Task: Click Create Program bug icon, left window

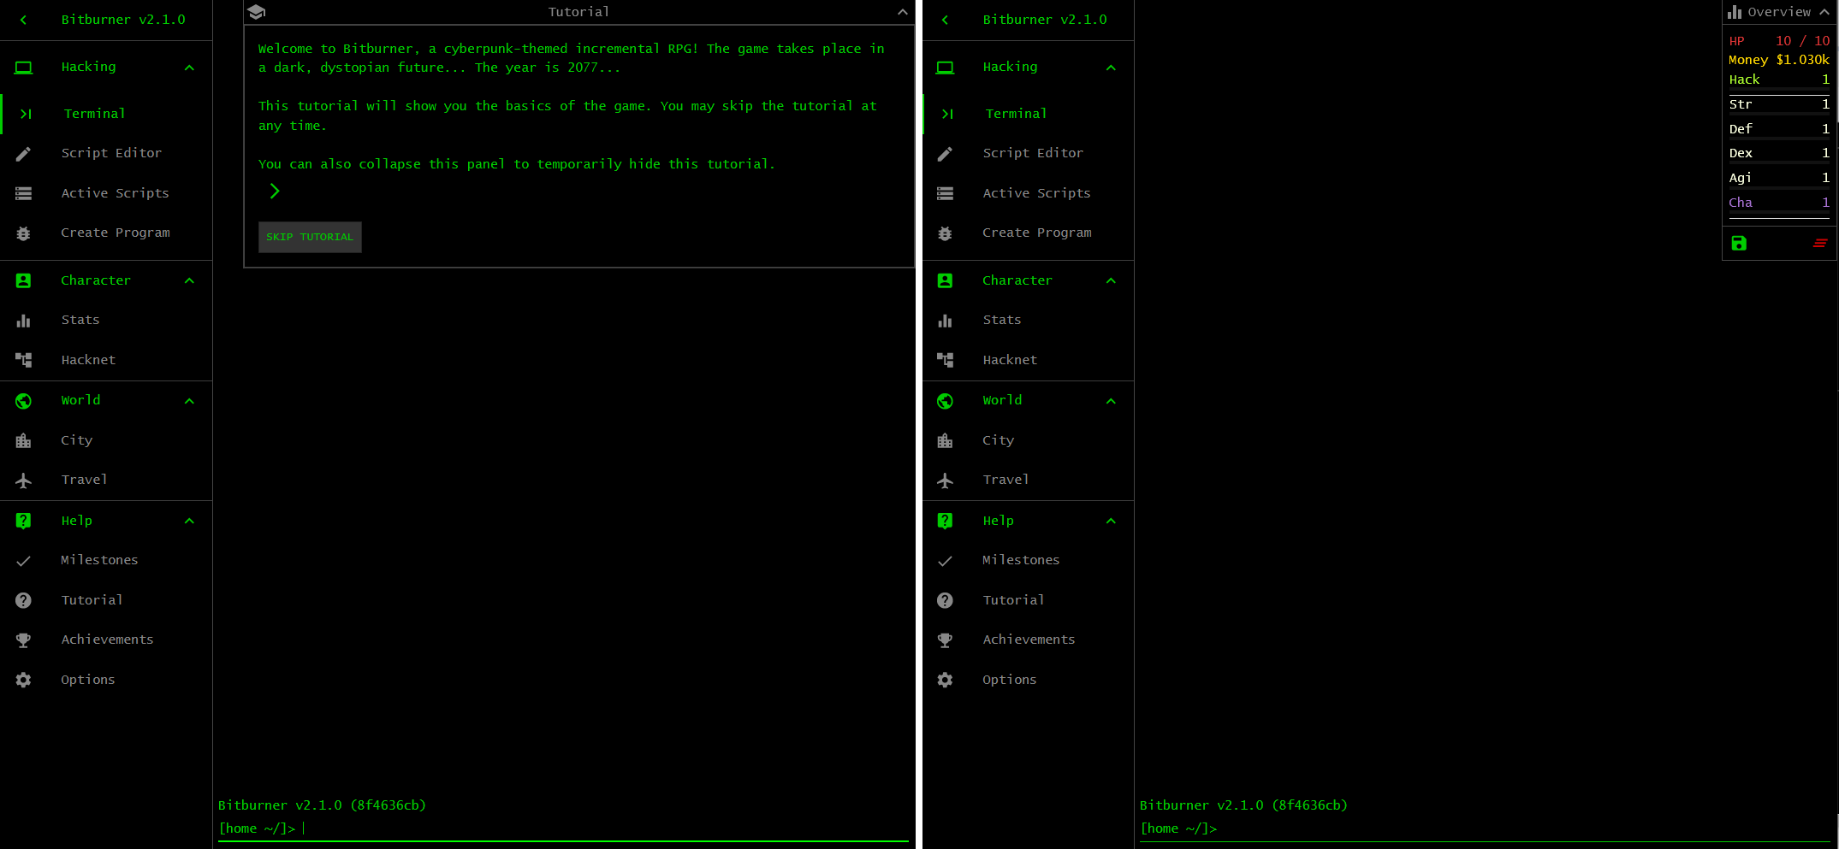Action: [23, 233]
